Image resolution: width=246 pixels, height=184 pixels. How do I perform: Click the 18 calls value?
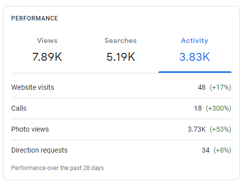(x=198, y=108)
